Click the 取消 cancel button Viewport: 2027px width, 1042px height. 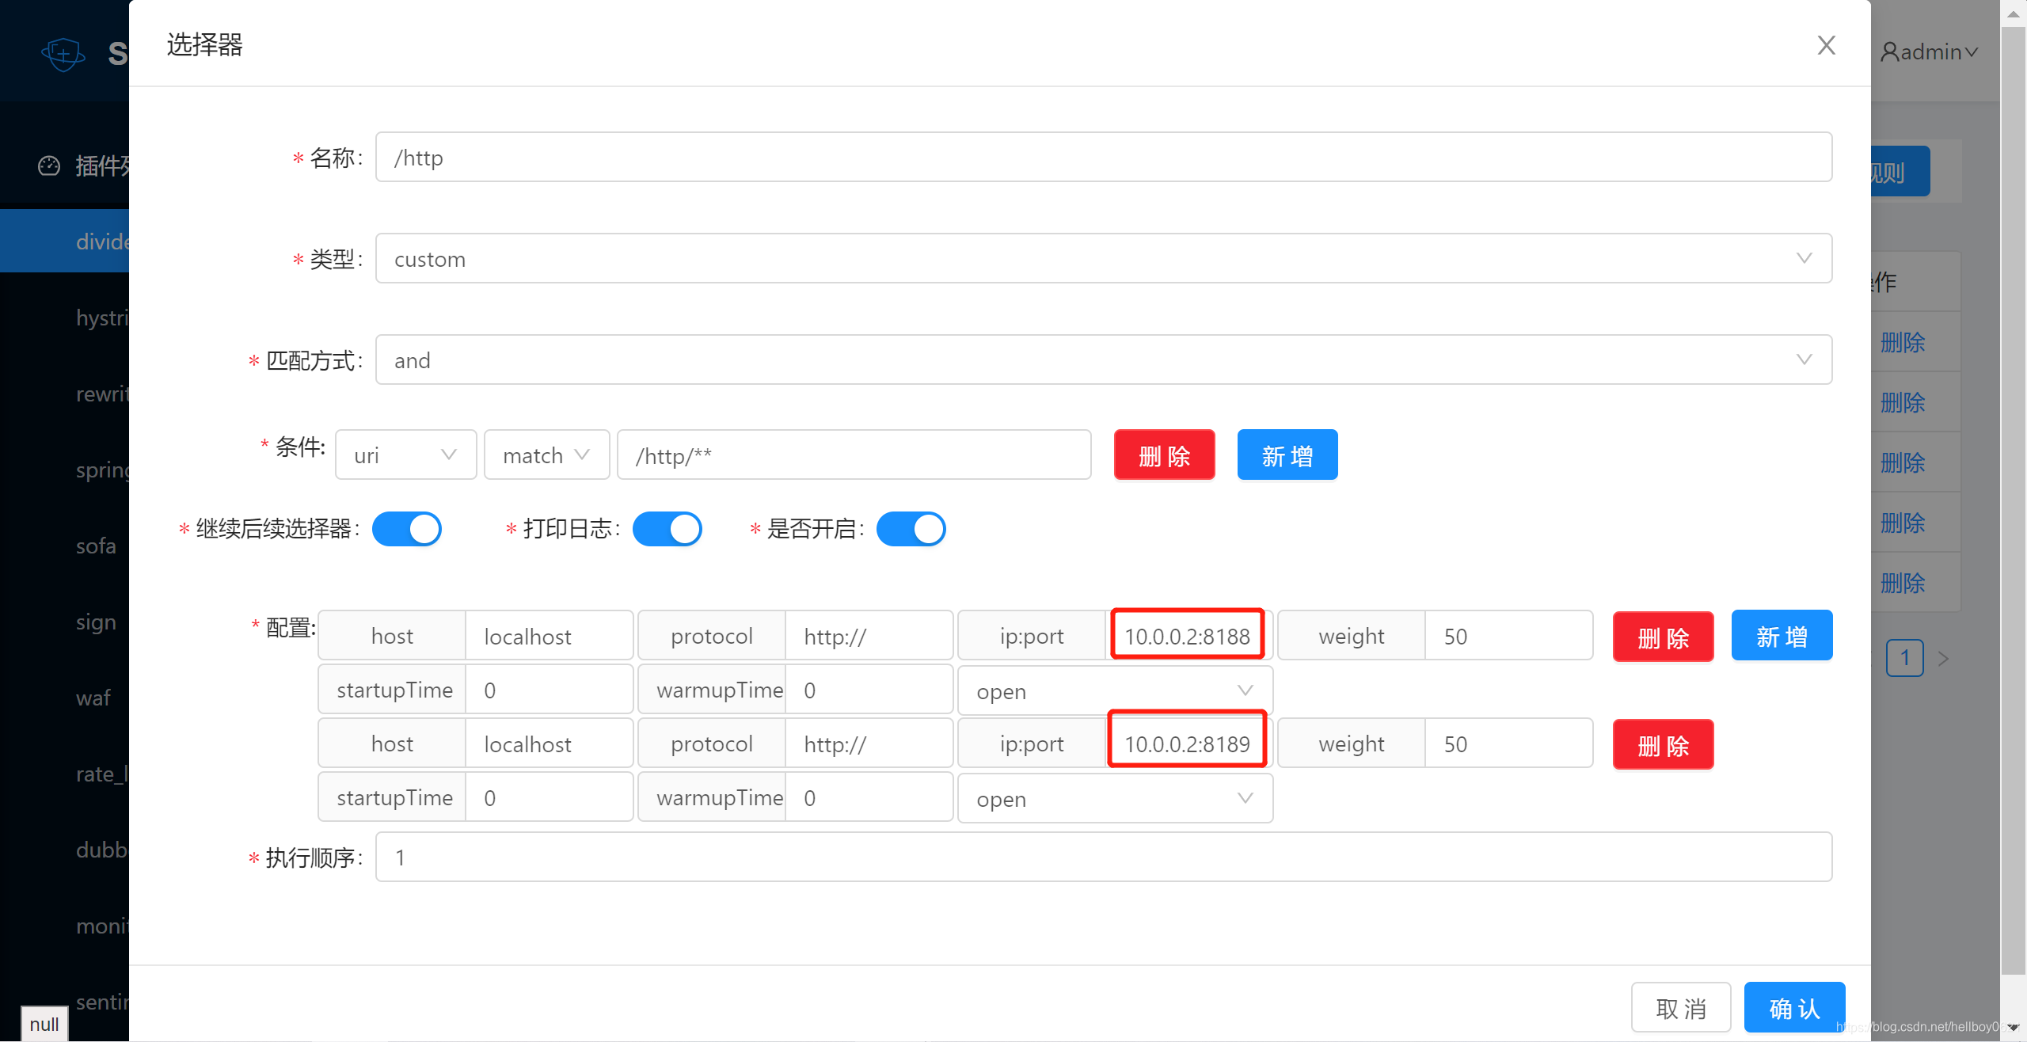coord(1680,1008)
